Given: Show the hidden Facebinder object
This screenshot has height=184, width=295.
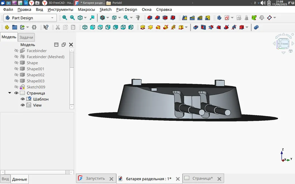Looking at the screenshot, I should point(16,51).
